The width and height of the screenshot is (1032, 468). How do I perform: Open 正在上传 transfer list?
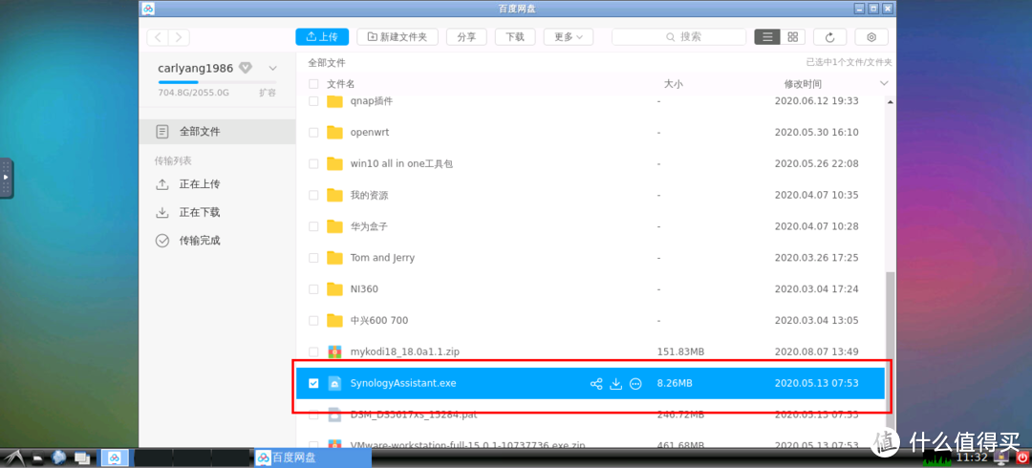click(x=188, y=184)
